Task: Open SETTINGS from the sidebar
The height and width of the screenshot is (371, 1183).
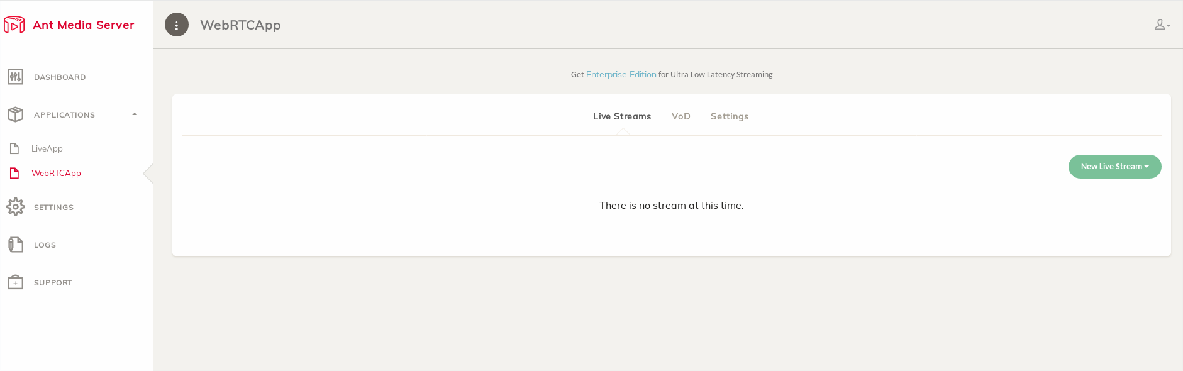Action: tap(54, 208)
